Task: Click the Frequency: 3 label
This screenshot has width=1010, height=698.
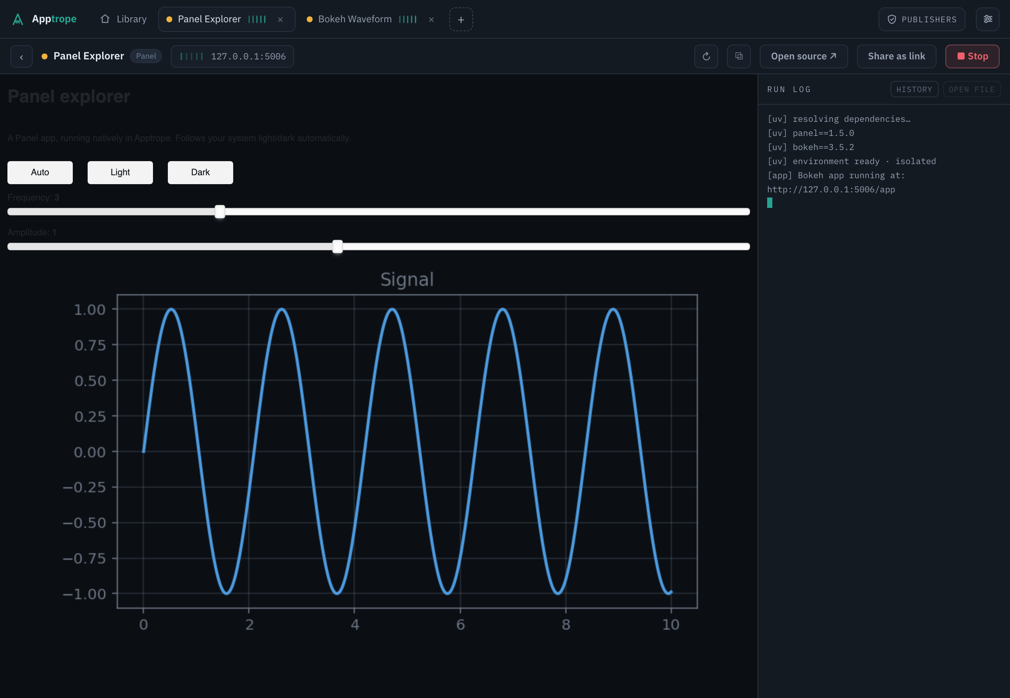Action: [33, 197]
